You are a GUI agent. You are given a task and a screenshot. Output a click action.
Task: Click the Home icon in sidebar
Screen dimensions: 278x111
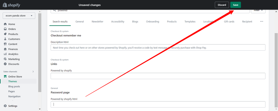[x=5, y=24]
